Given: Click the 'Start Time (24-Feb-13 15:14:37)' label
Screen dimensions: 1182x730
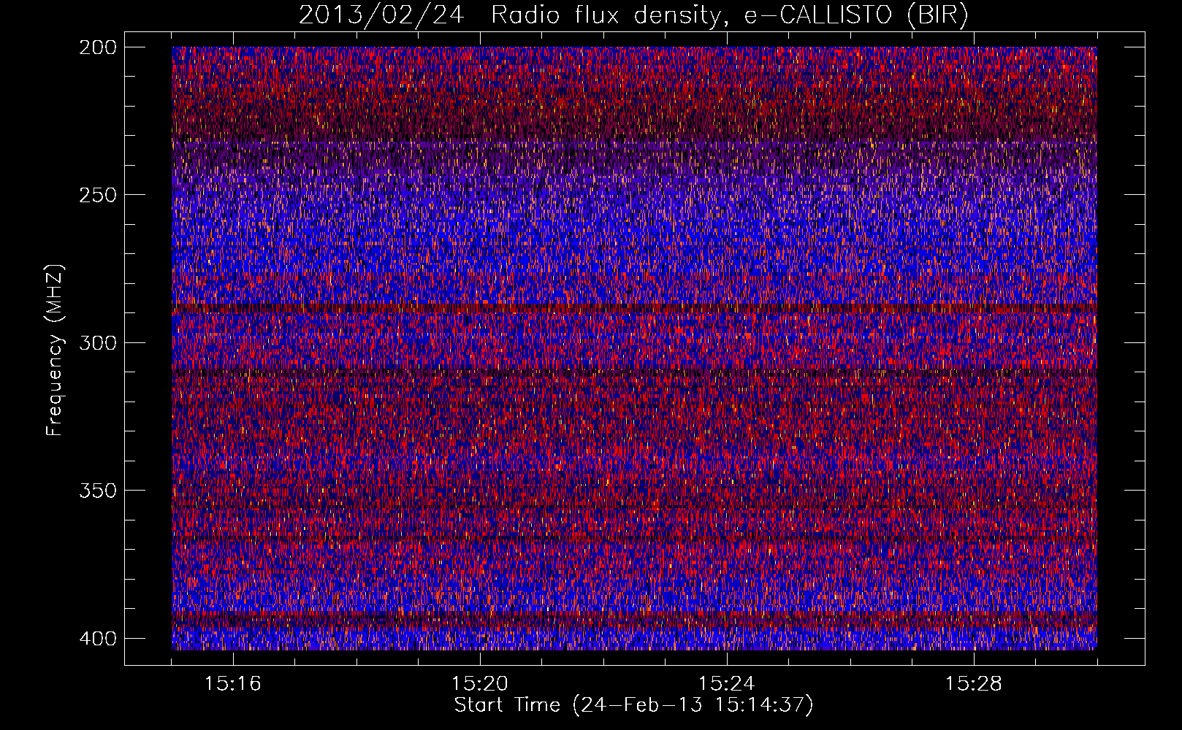Looking at the screenshot, I should (633, 705).
